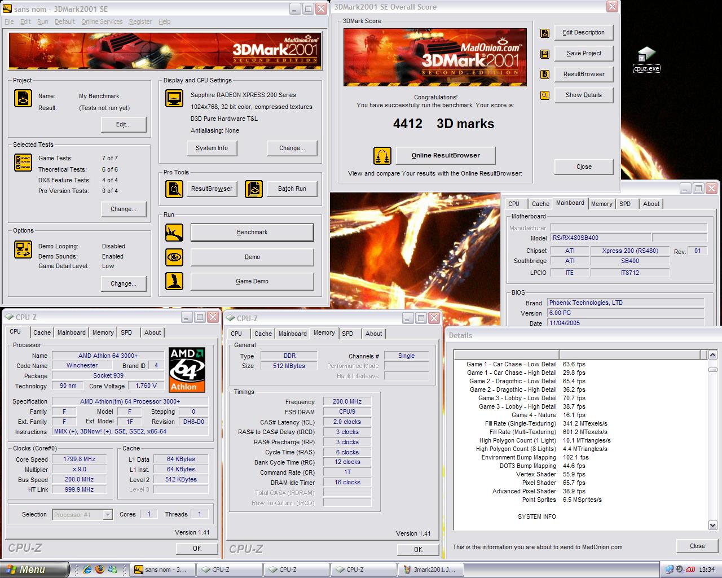Click the Close button in Details window

697,546
